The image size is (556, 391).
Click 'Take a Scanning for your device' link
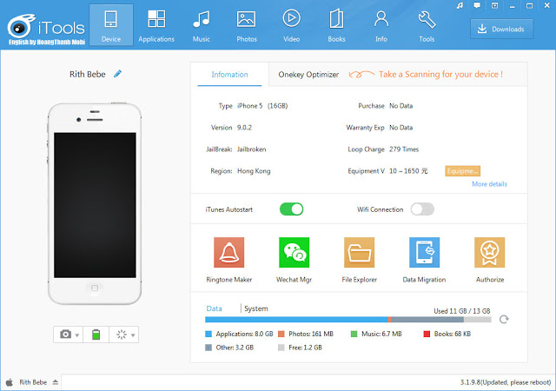(x=440, y=74)
